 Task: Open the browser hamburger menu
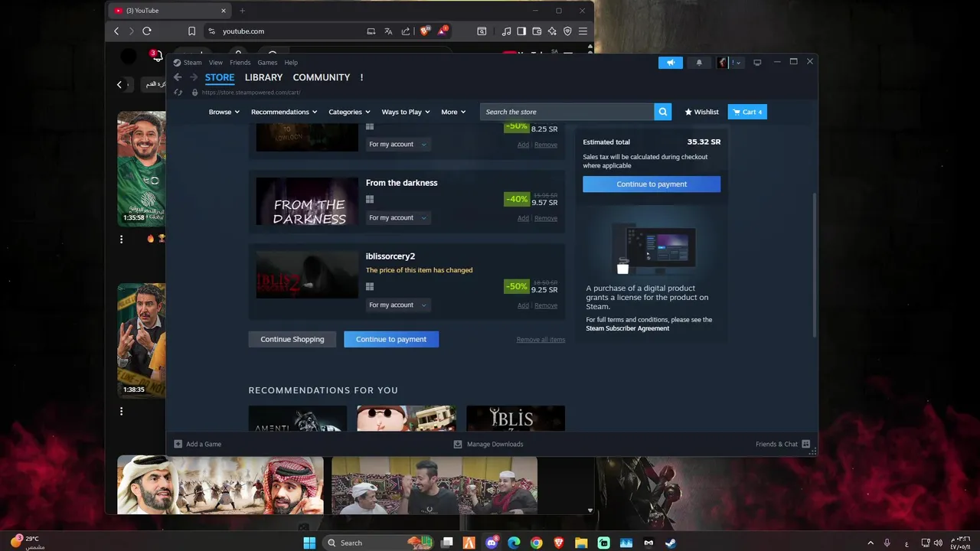coord(583,31)
